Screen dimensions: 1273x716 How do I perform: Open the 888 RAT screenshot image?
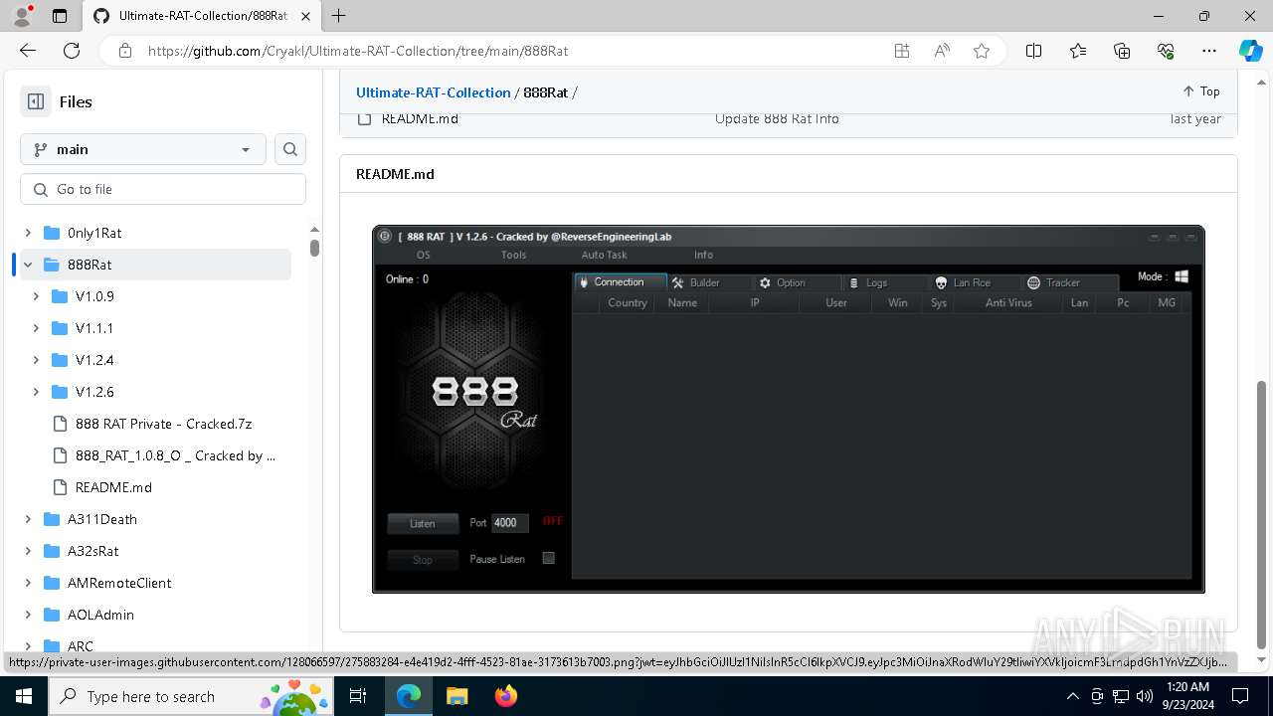pos(789,409)
